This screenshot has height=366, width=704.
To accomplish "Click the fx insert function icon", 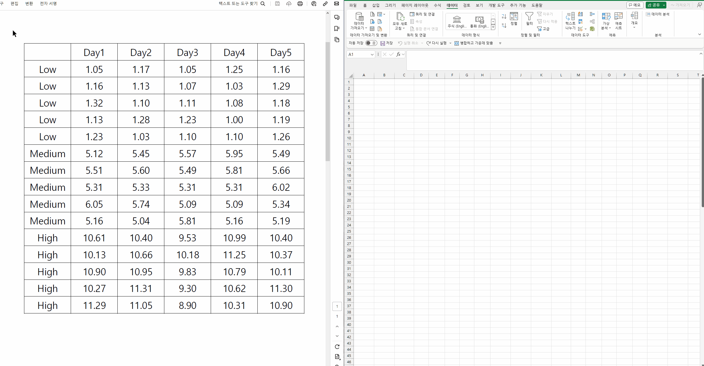I will click(x=398, y=54).
